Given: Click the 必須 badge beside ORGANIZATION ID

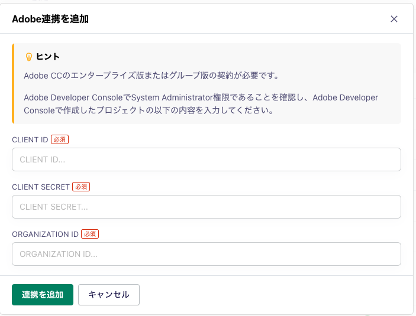Looking at the screenshot, I should [x=90, y=234].
